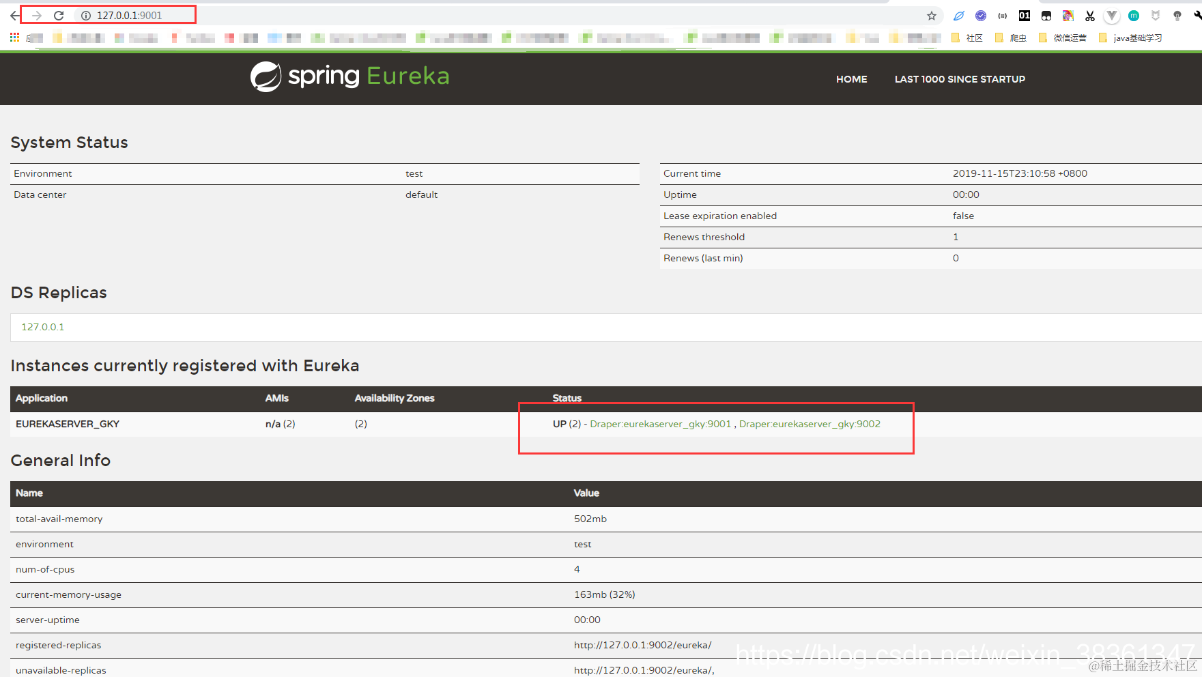The width and height of the screenshot is (1202, 677).
Task: Click the Renews threshold label
Action: 704,237
